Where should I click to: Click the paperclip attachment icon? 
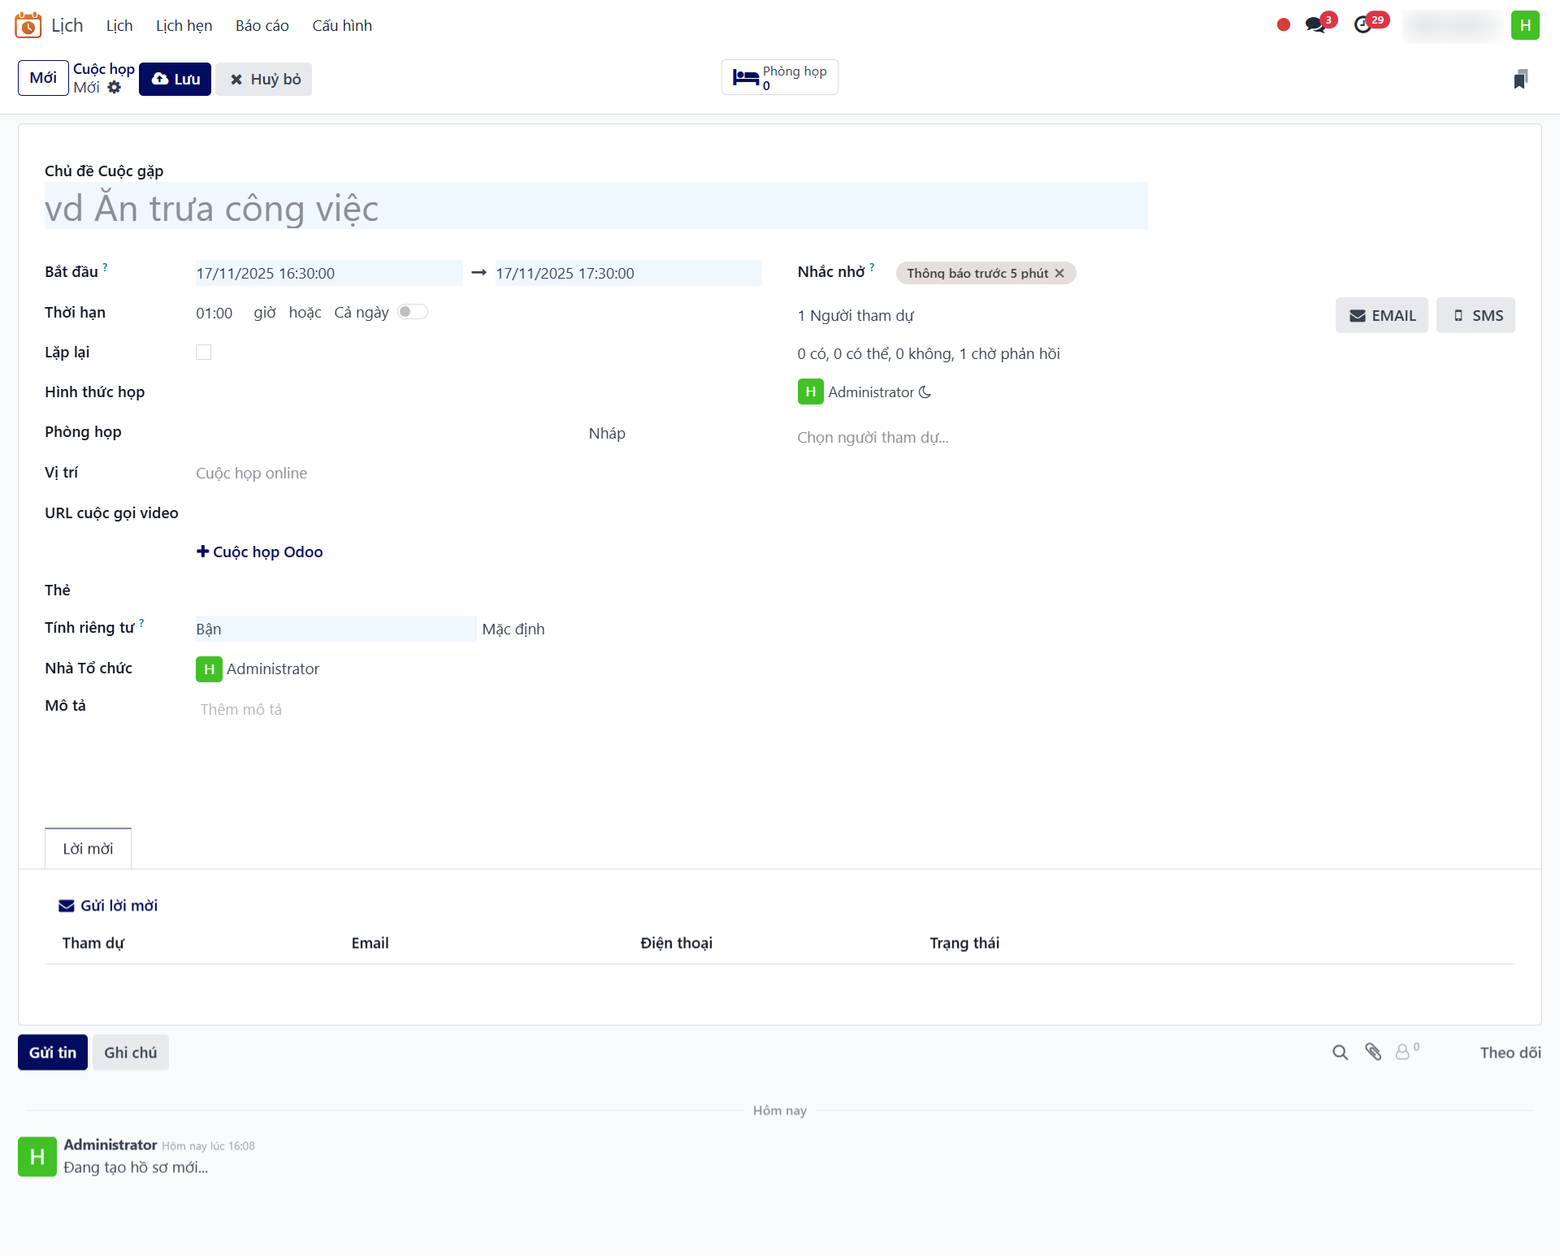1373,1053
